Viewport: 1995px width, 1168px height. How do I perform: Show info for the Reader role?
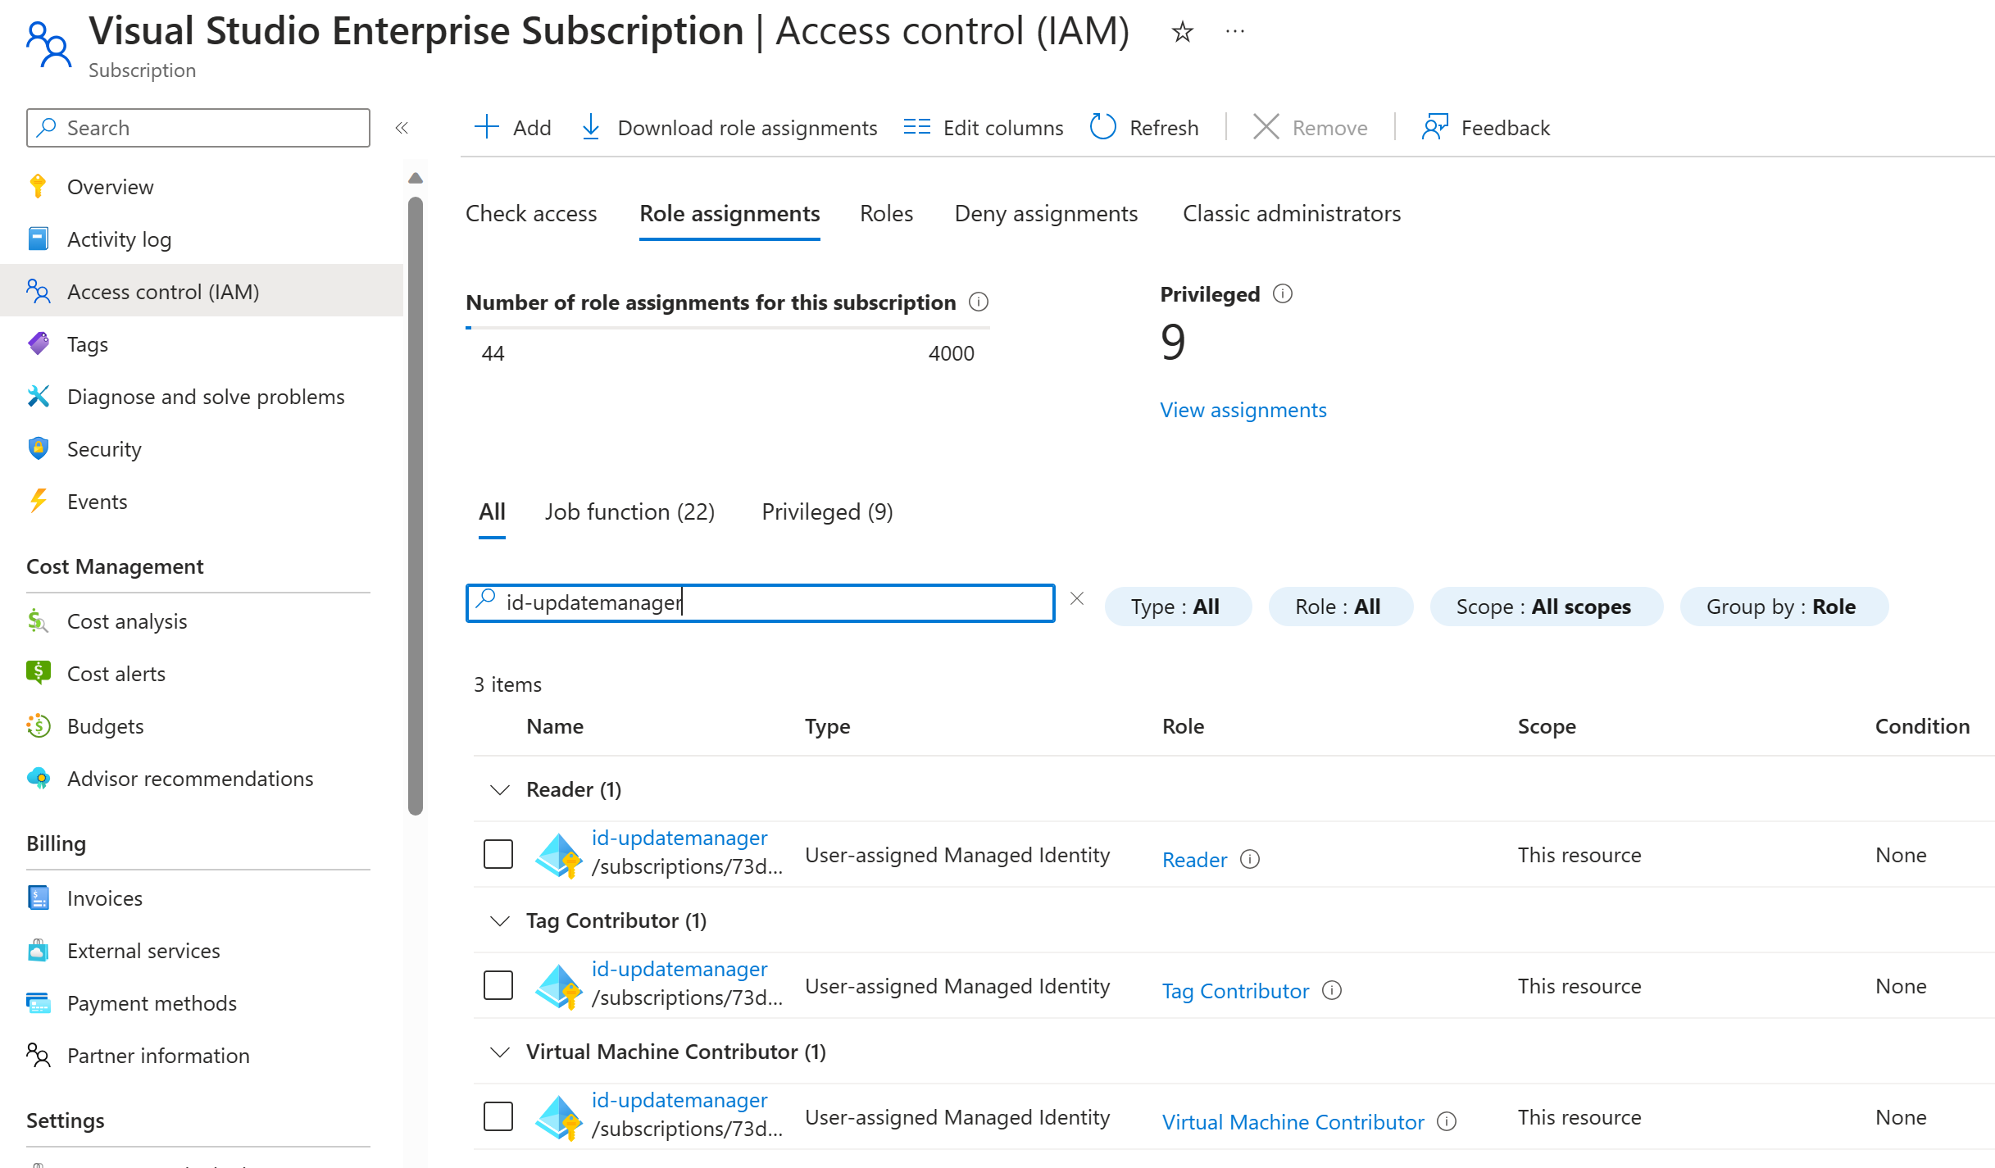coord(1250,859)
